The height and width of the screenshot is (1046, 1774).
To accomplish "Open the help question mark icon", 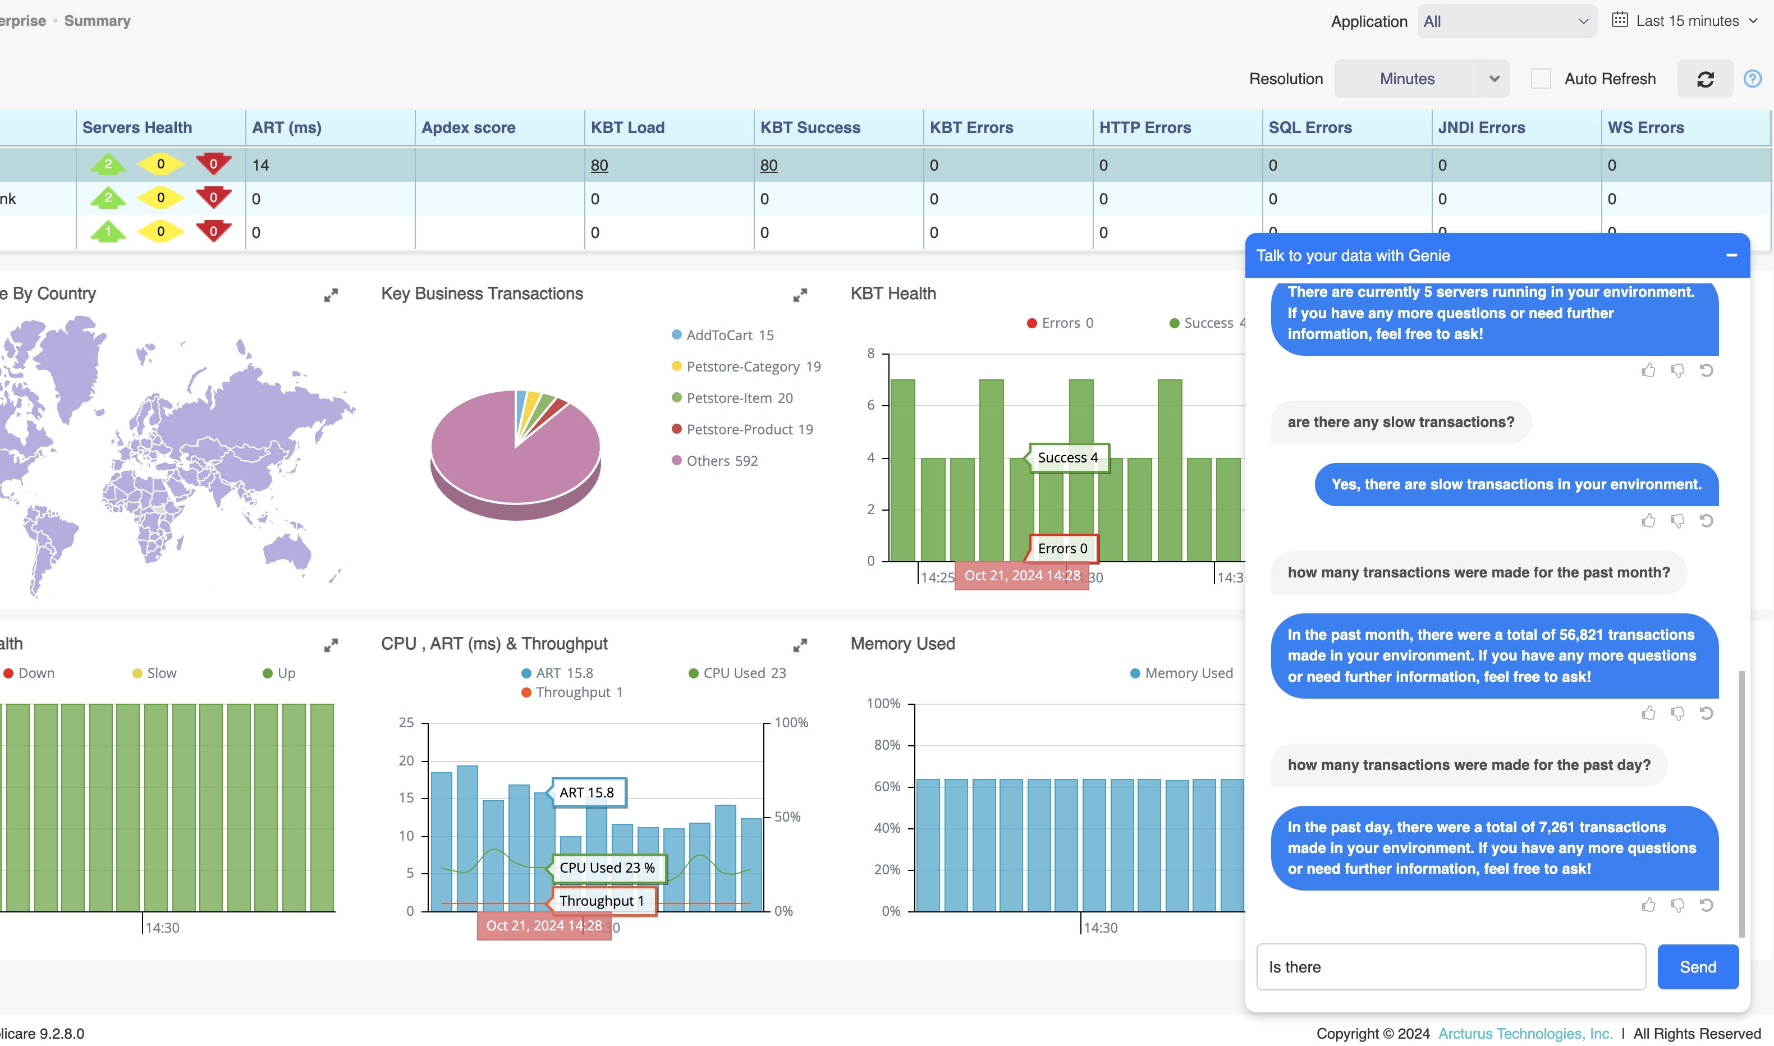I will 1752,79.
